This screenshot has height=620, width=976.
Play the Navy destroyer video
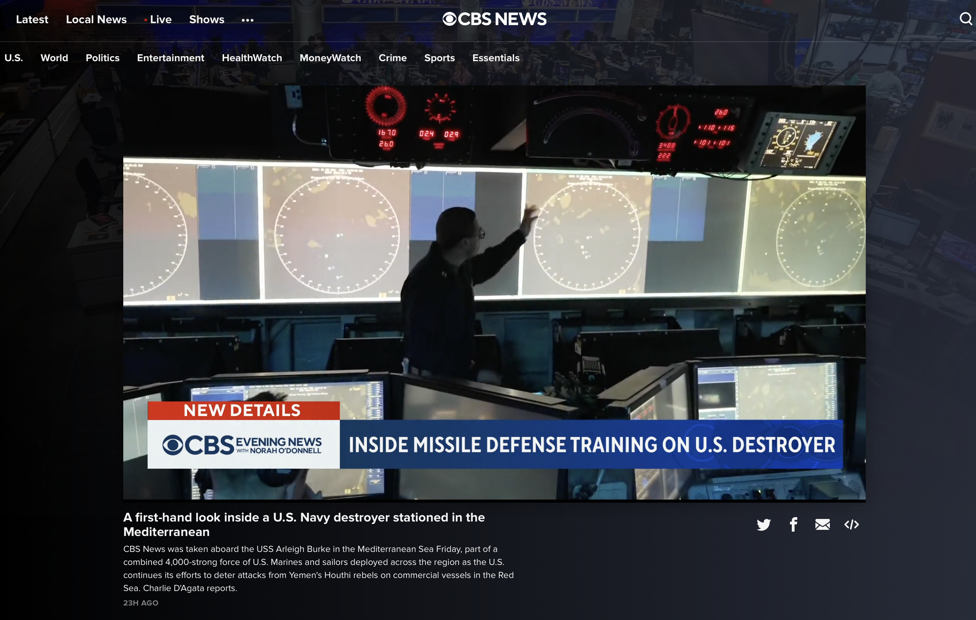click(494, 292)
